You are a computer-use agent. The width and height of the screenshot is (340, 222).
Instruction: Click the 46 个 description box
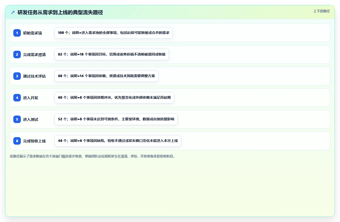coord(118,141)
